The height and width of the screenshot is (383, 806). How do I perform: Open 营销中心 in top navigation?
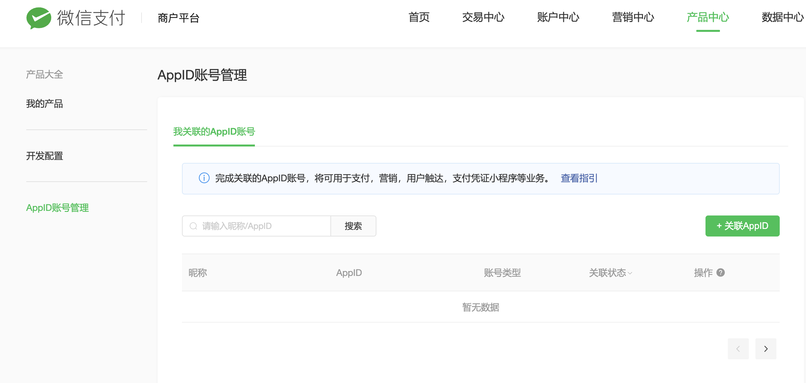click(633, 17)
